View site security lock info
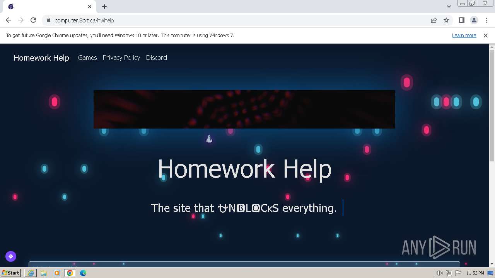Screen dimensions: 495x278 click(x=48, y=20)
